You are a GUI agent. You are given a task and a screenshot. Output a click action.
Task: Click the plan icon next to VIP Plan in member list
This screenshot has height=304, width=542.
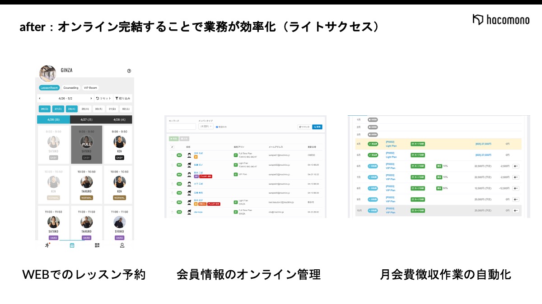coord(235,174)
